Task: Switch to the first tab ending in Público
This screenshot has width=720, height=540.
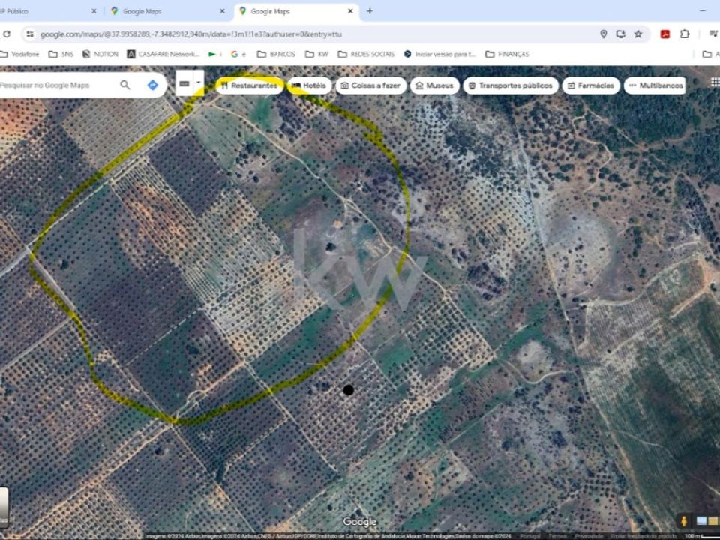Action: (x=48, y=11)
